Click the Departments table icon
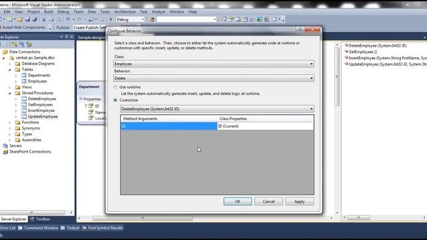The image size is (427, 240). [x=24, y=75]
